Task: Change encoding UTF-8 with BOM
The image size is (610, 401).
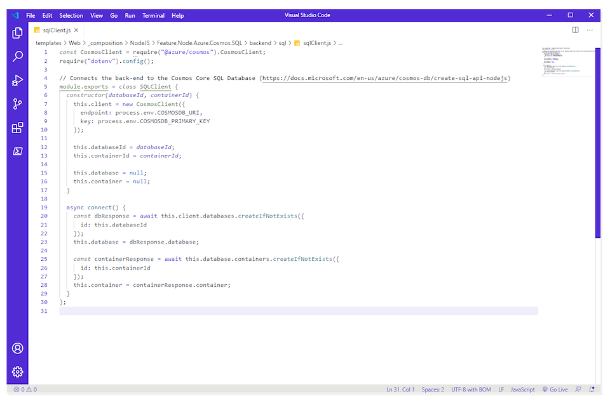Action: 471,390
